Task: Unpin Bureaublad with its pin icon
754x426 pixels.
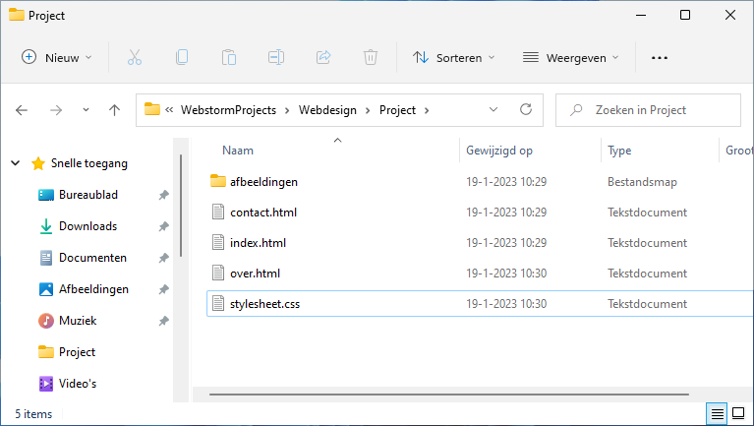Action: pyautogui.click(x=164, y=195)
